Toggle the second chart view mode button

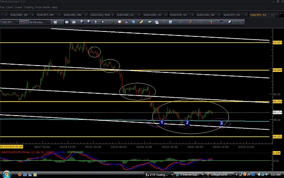coord(74,22)
